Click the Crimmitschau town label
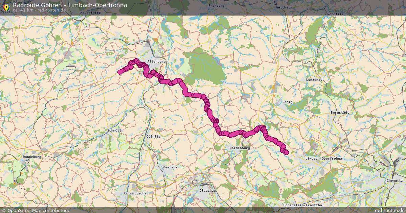Image resolution: width=406 pixels, height=213 pixels. click(136, 193)
